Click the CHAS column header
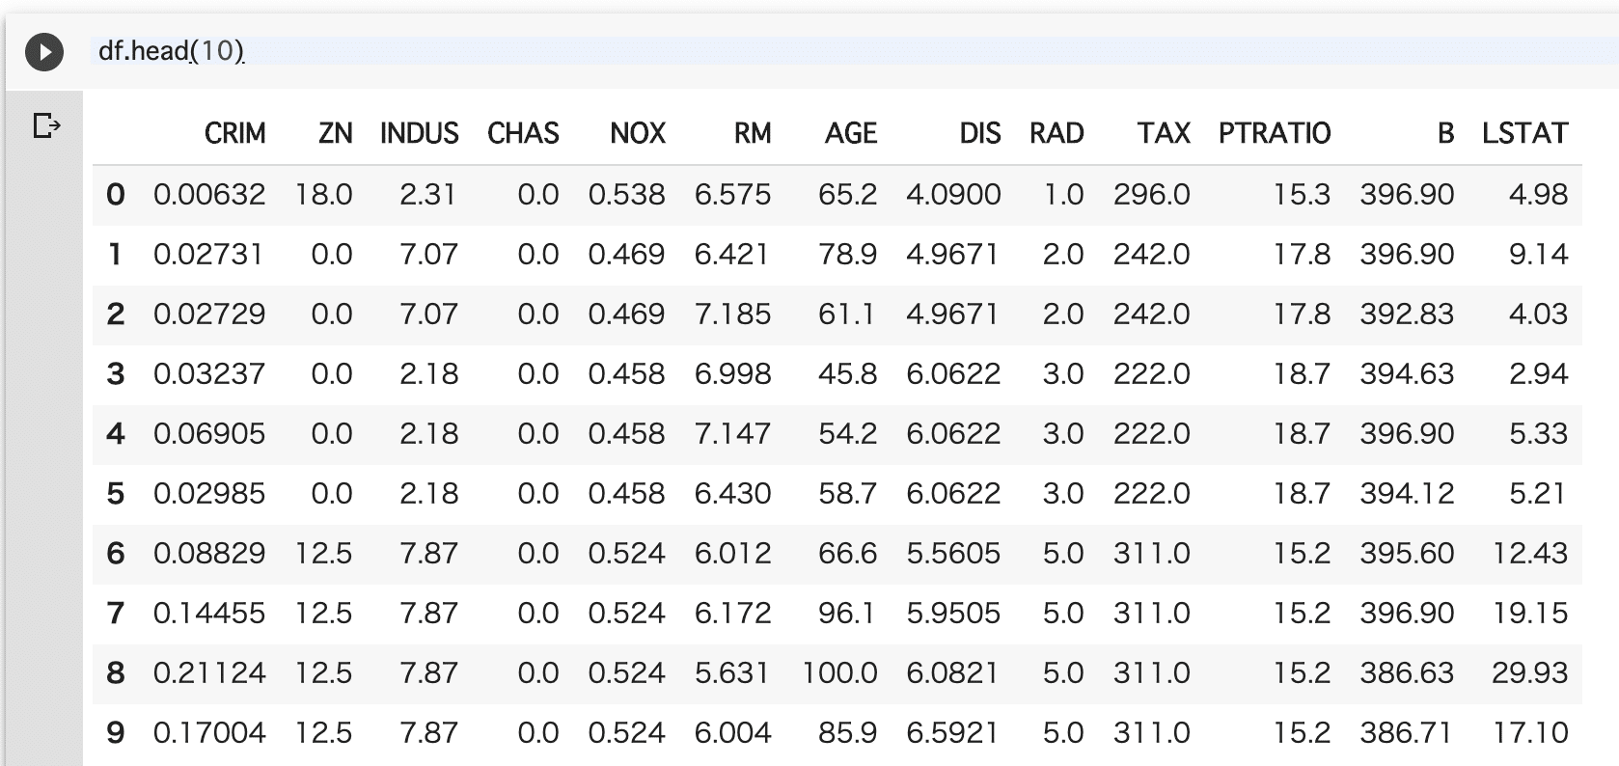The width and height of the screenshot is (1619, 766). (x=523, y=133)
